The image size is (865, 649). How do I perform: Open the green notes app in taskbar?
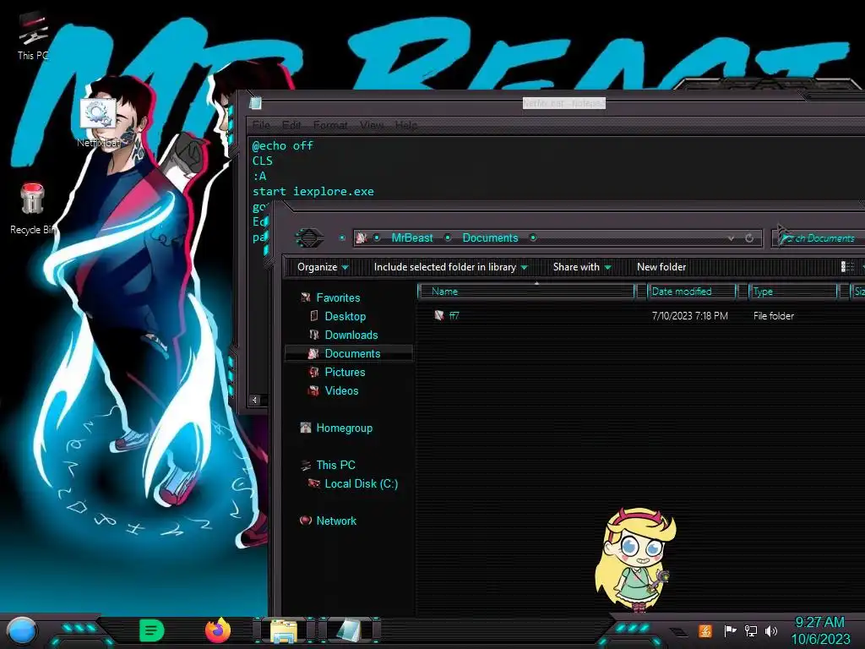point(151,630)
